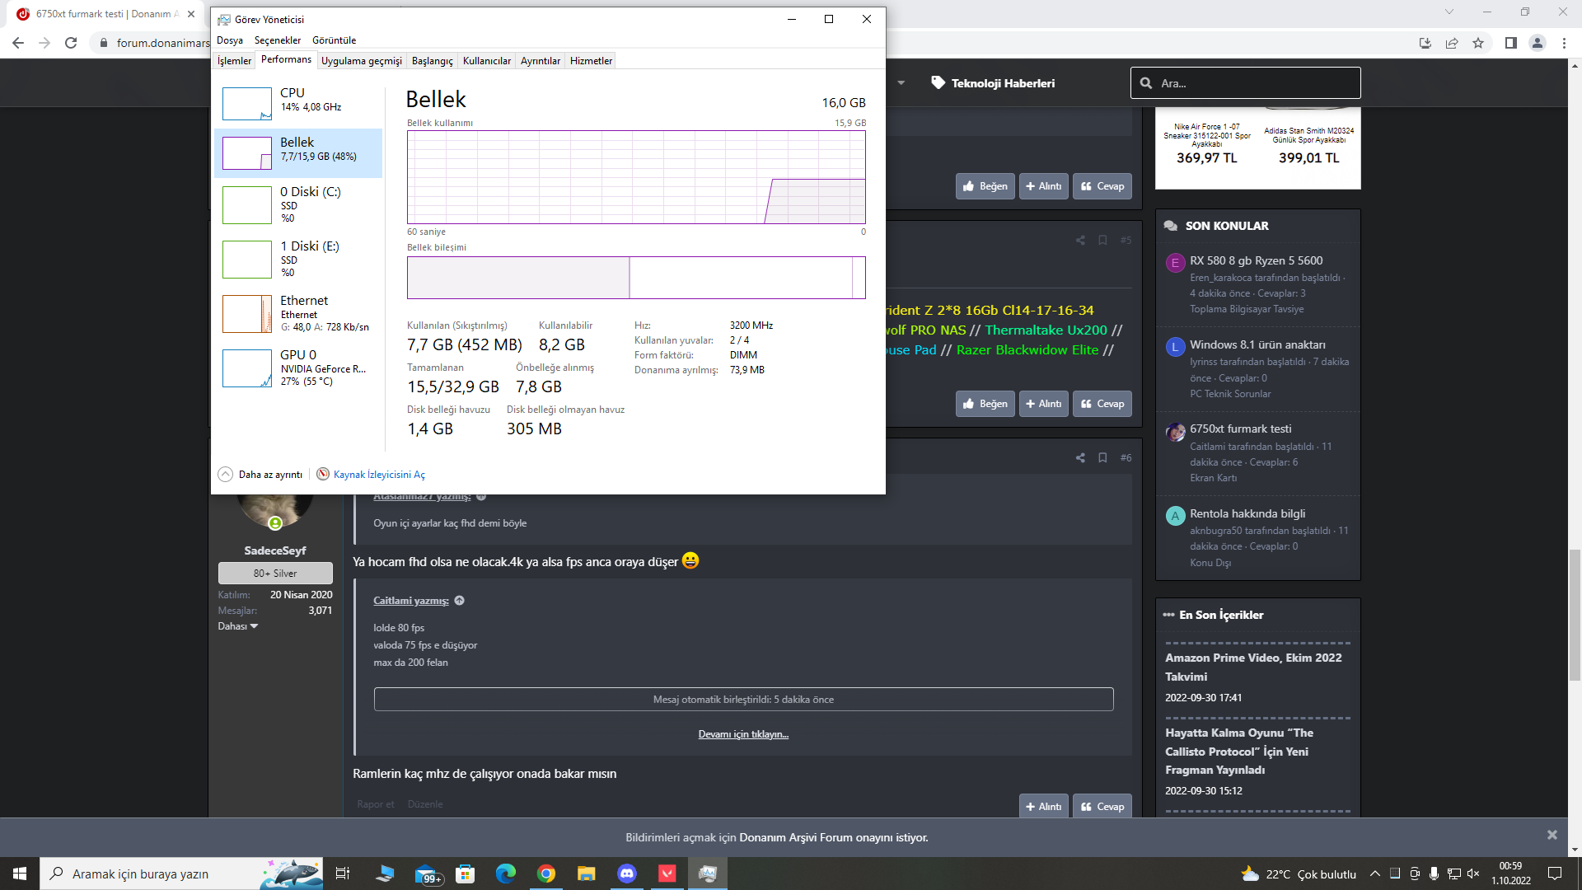Share post #6 via share icon

coord(1080,458)
